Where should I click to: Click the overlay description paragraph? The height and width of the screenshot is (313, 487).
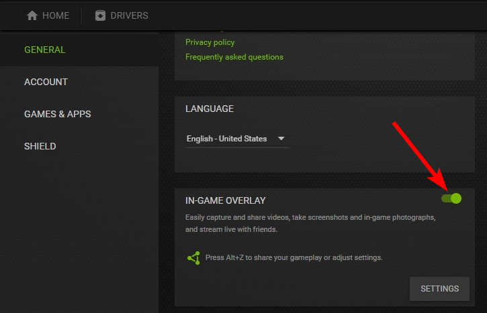[x=310, y=223]
